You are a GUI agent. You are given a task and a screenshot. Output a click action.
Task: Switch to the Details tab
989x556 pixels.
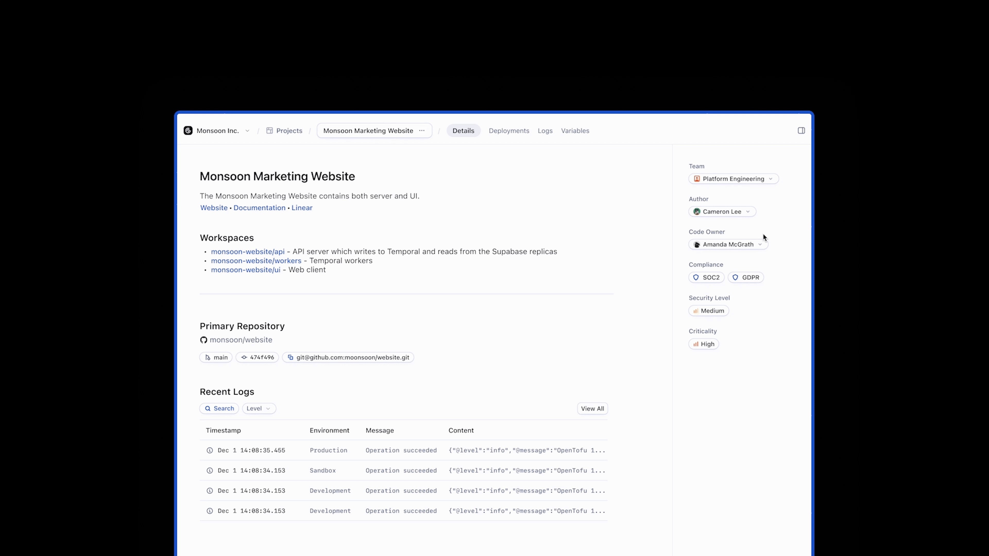pyautogui.click(x=463, y=131)
